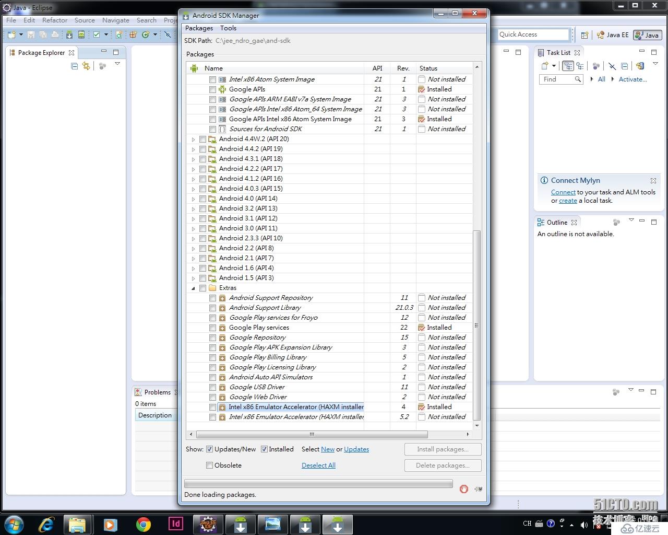
Task: Check the Android Support Library checkbox
Action: point(212,308)
